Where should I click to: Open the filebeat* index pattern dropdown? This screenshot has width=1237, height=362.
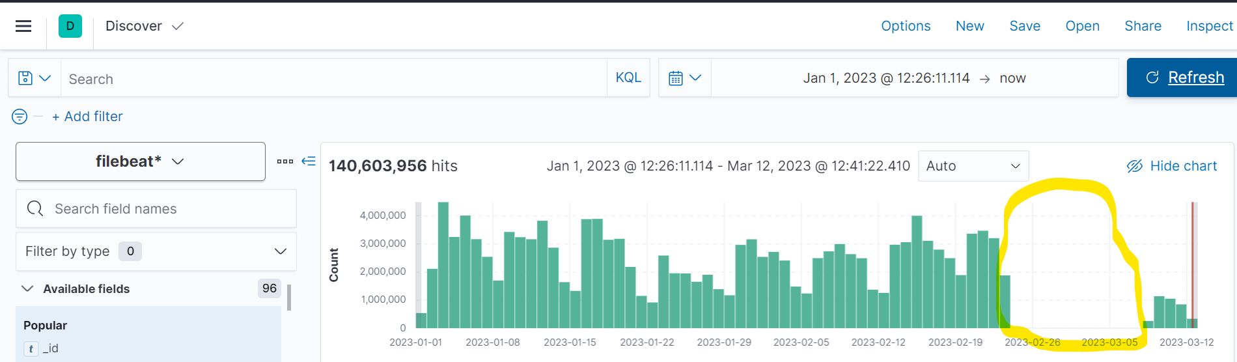point(141,161)
